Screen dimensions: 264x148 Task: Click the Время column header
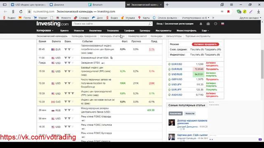point(42,41)
